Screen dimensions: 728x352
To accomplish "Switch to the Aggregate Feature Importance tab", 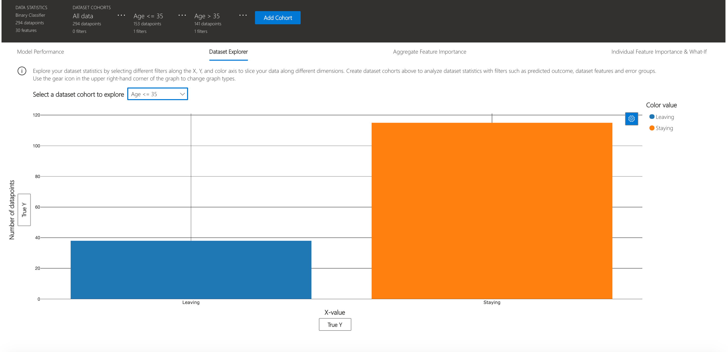I will 429,52.
